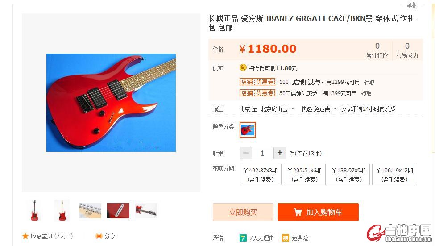Click the orange share icon

[x=99, y=236]
